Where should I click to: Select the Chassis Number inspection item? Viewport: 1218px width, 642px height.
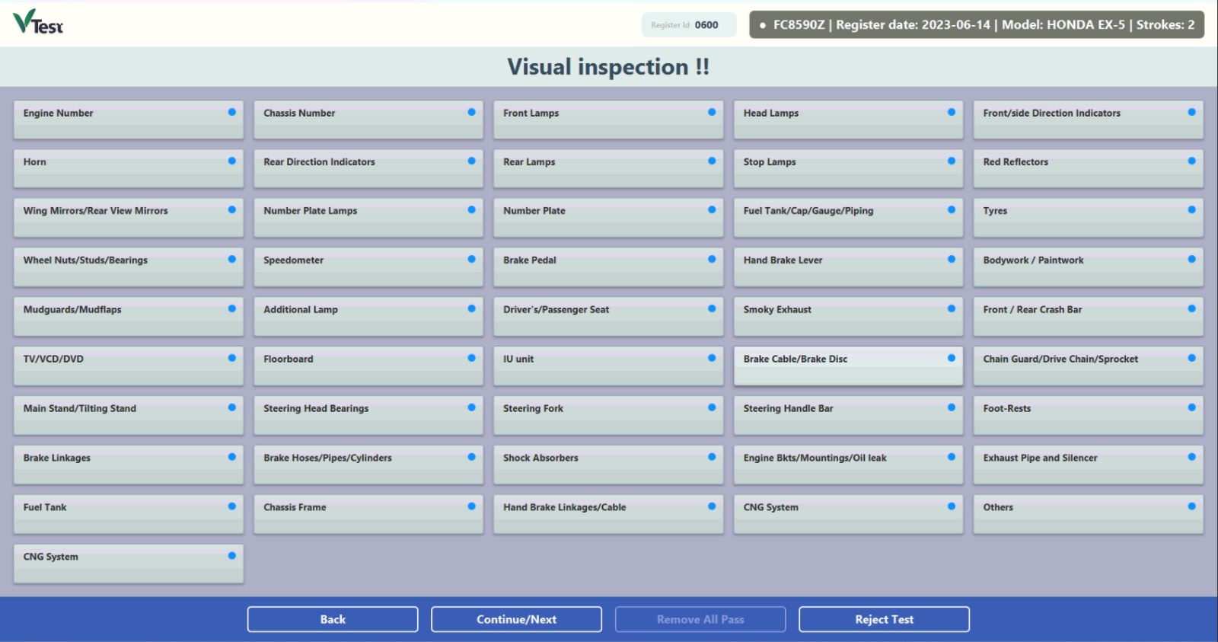pyautogui.click(x=368, y=120)
